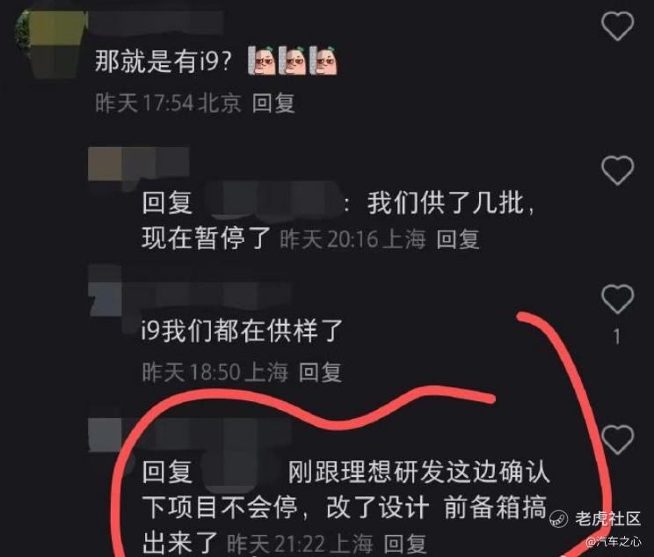Tap blurred username before "刚跟理想研发"
654x557 pixels.
click(240, 470)
